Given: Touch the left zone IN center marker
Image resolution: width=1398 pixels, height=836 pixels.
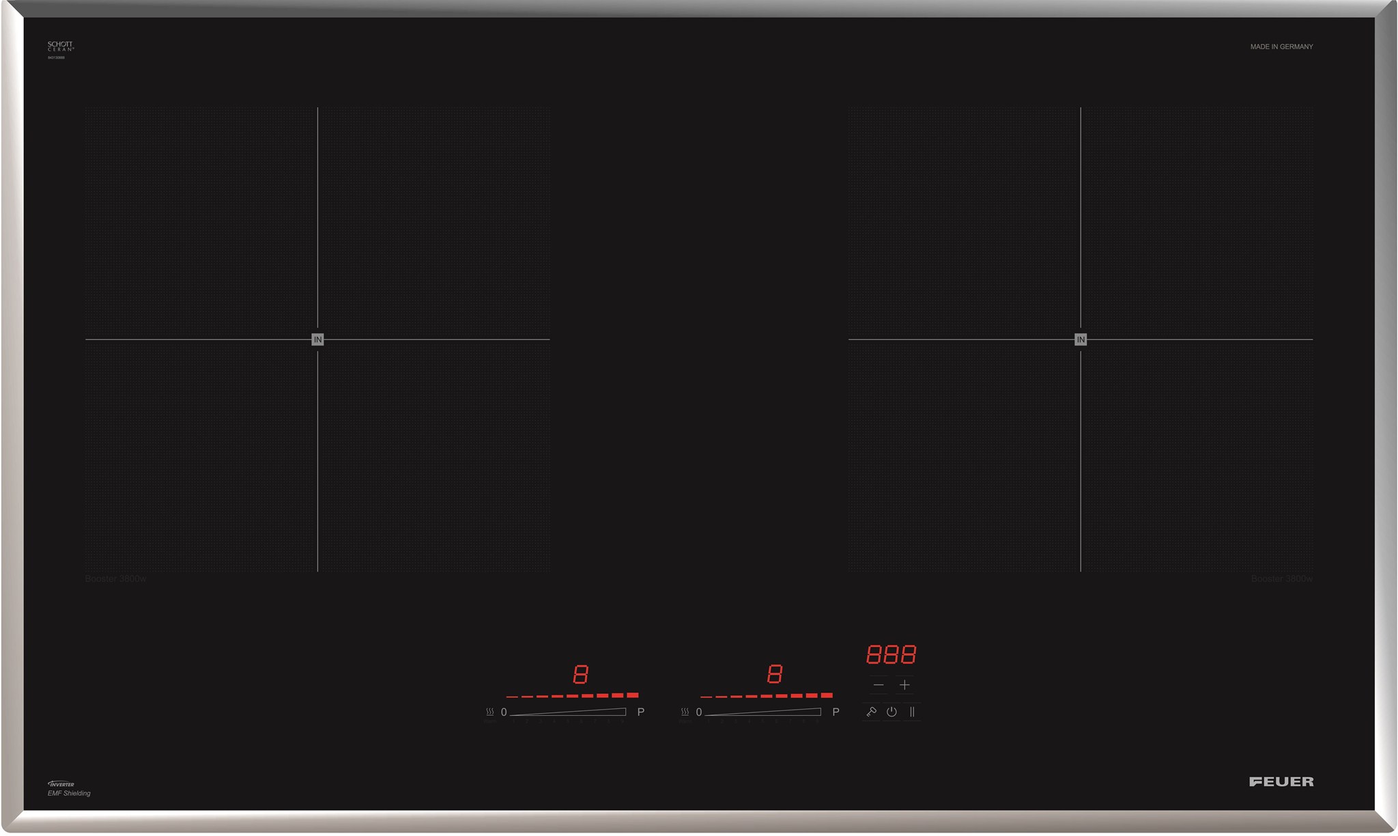Looking at the screenshot, I should coord(317,339).
